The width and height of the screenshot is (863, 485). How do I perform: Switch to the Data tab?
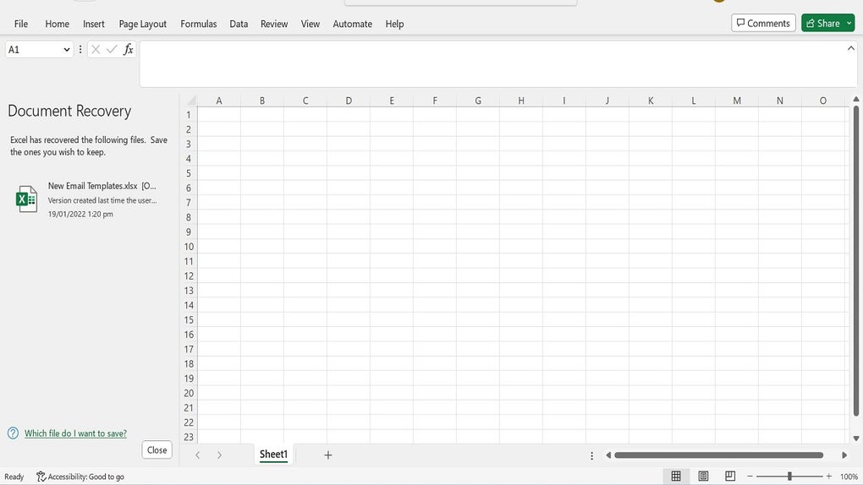[x=239, y=24]
